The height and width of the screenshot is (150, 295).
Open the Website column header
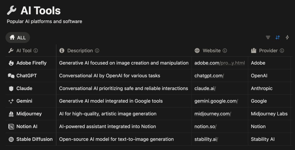[211, 51]
